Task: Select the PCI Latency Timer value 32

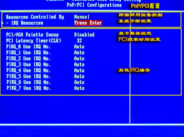Action: pos(79,41)
